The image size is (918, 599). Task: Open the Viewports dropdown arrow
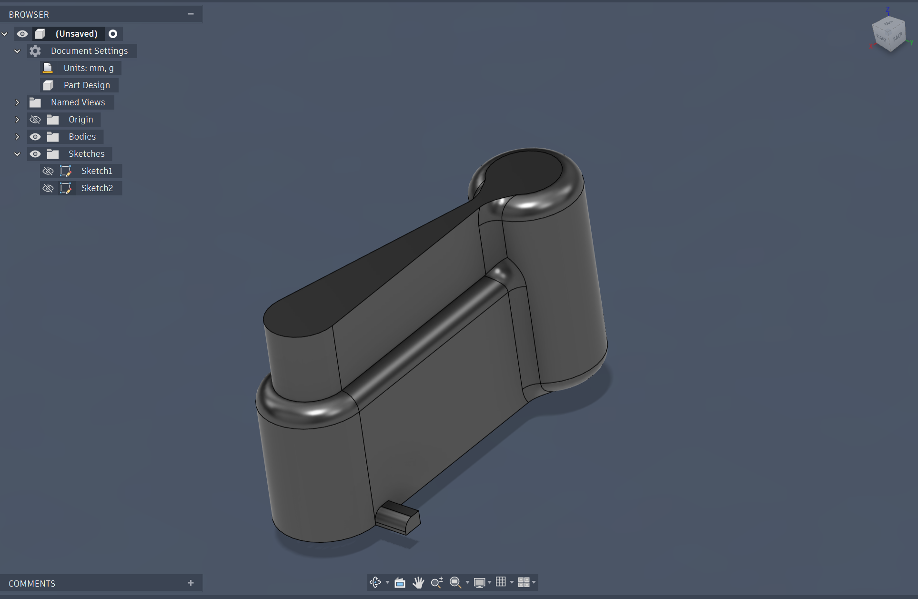534,582
